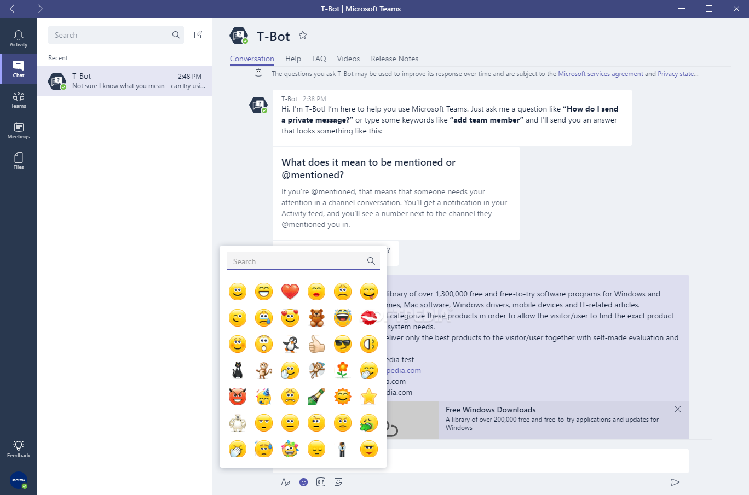Open the text formatting options

[x=285, y=482]
